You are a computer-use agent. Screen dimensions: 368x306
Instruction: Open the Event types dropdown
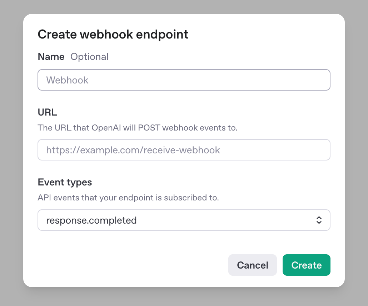tap(184, 220)
